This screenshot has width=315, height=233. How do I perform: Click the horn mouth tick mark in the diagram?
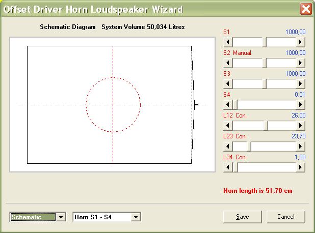coord(196,105)
